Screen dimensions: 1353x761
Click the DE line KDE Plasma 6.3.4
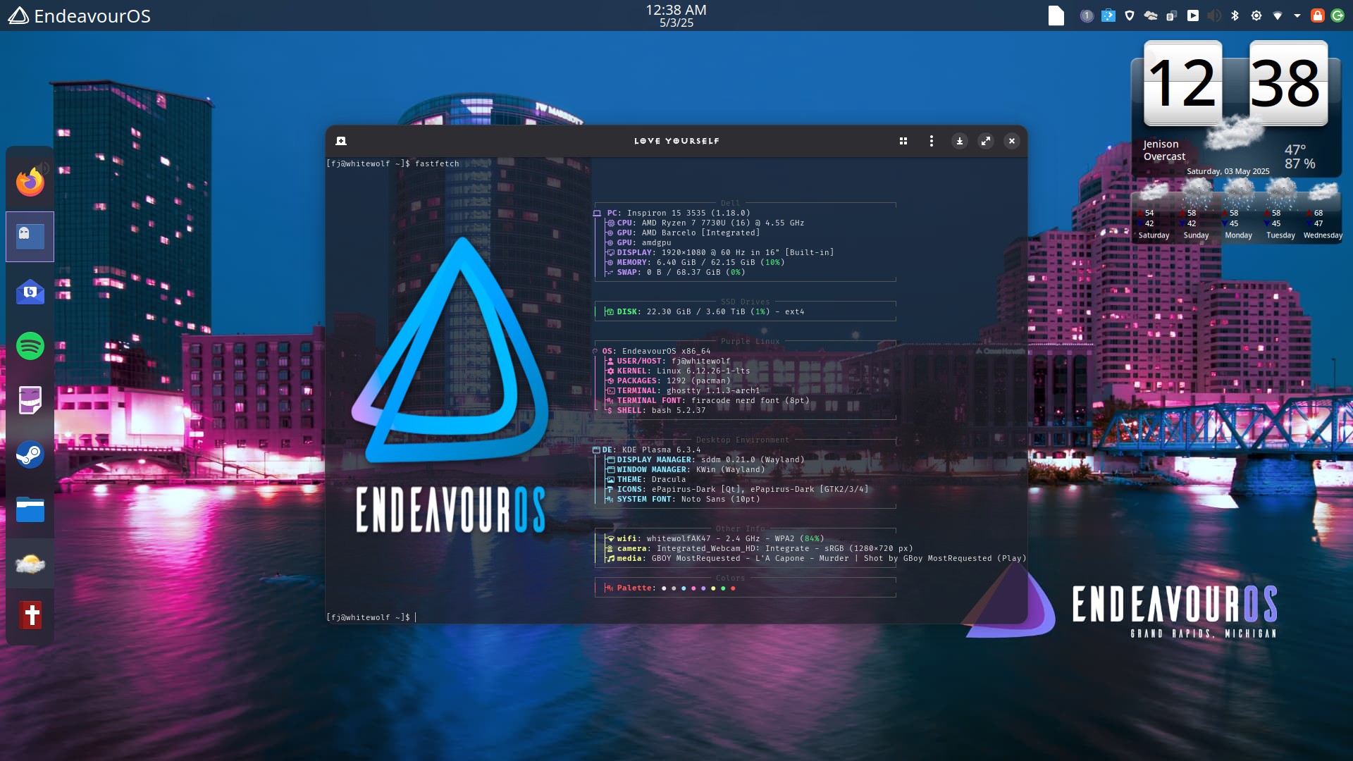[x=646, y=450]
